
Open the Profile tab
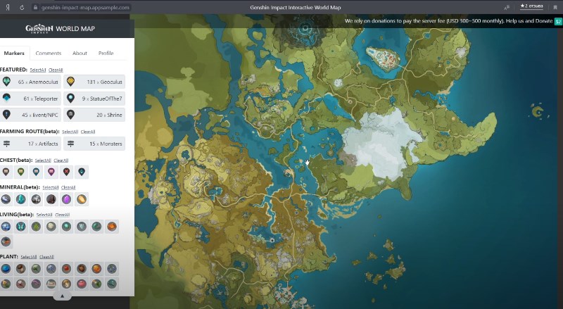point(106,53)
